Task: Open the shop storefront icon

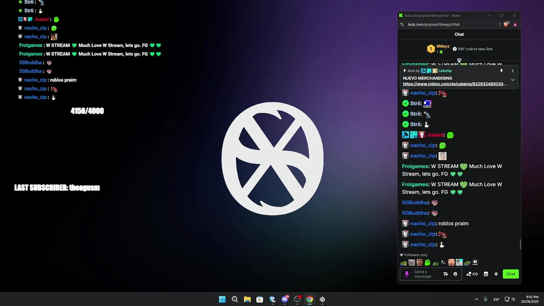Action: pyautogui.click(x=486, y=274)
